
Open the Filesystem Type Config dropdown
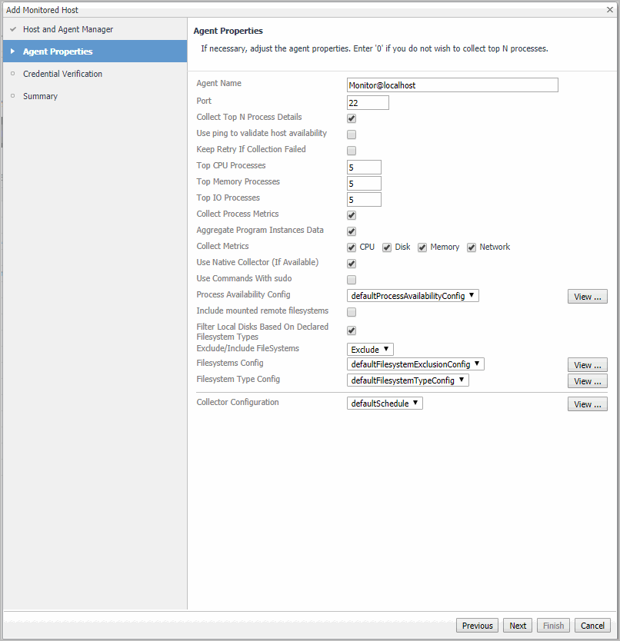pyautogui.click(x=408, y=380)
